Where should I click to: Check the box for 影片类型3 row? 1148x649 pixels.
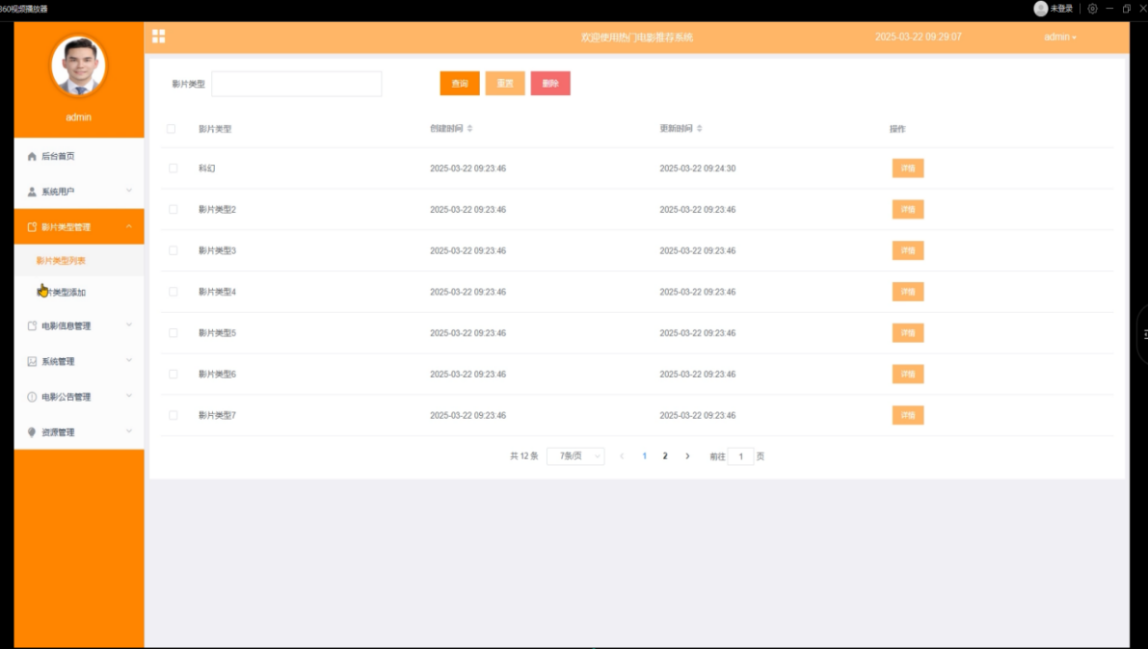pyautogui.click(x=174, y=250)
